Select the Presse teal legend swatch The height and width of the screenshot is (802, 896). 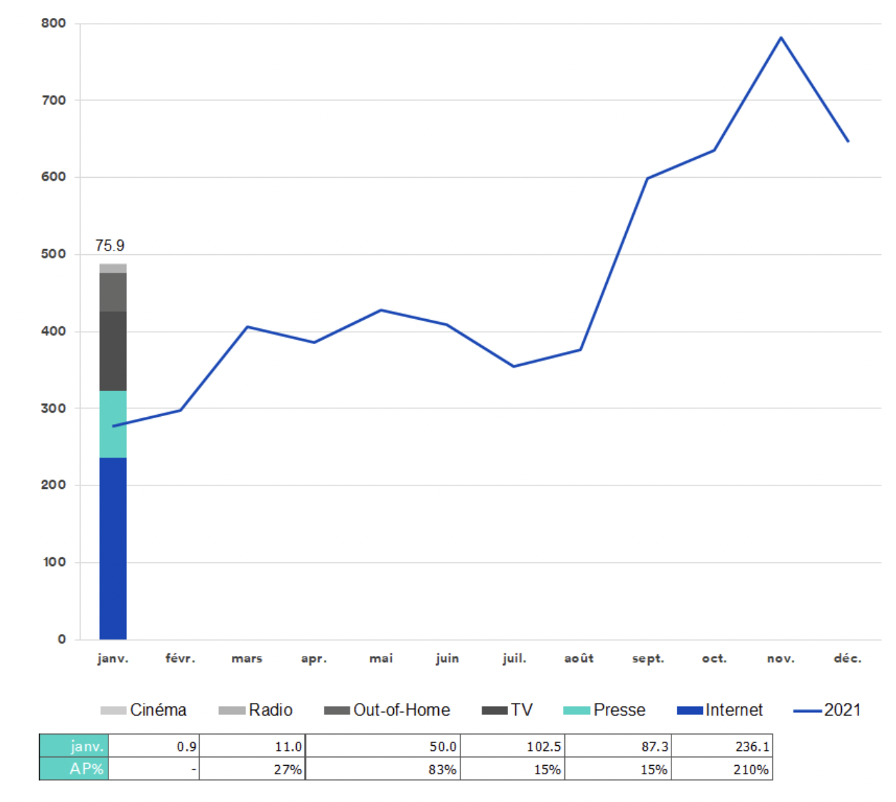576,710
